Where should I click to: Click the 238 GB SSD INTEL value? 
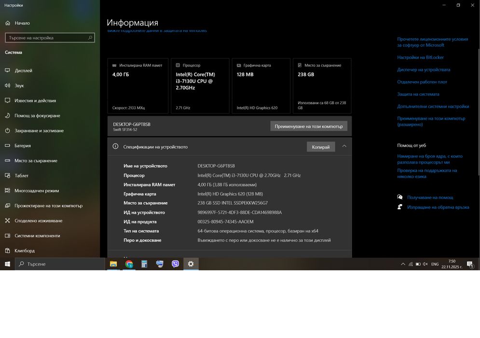(233, 203)
